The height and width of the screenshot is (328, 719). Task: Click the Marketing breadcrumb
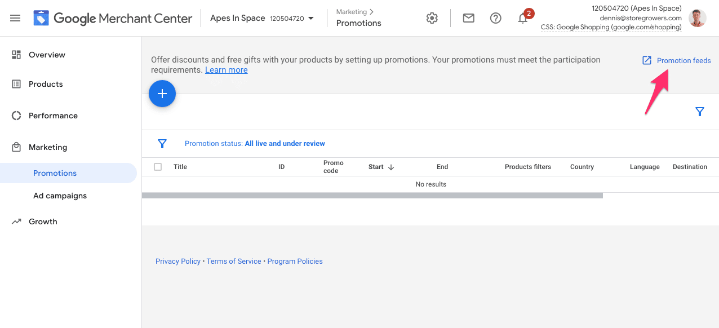tap(352, 12)
